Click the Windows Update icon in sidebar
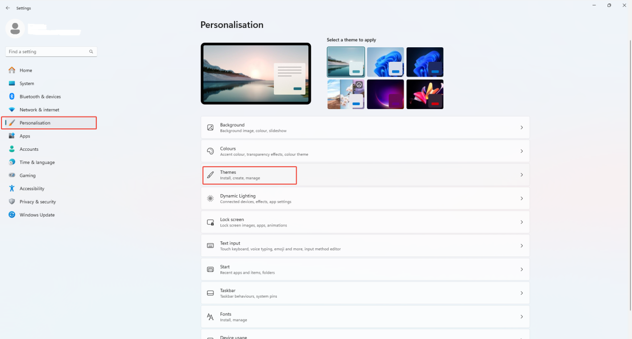The height and width of the screenshot is (339, 632). 12,215
